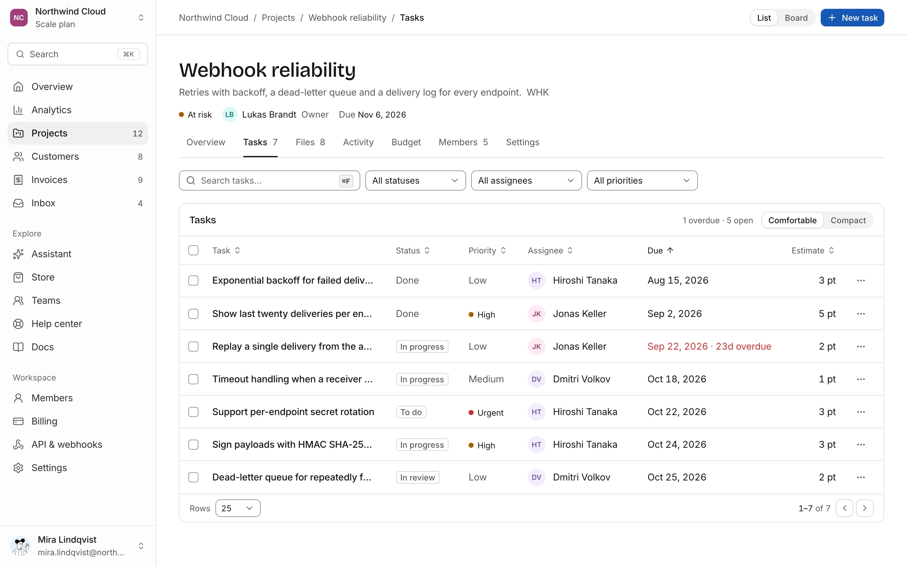Switch to the project Overview tab
Viewport: 907px width, 566px height.
coord(206,142)
